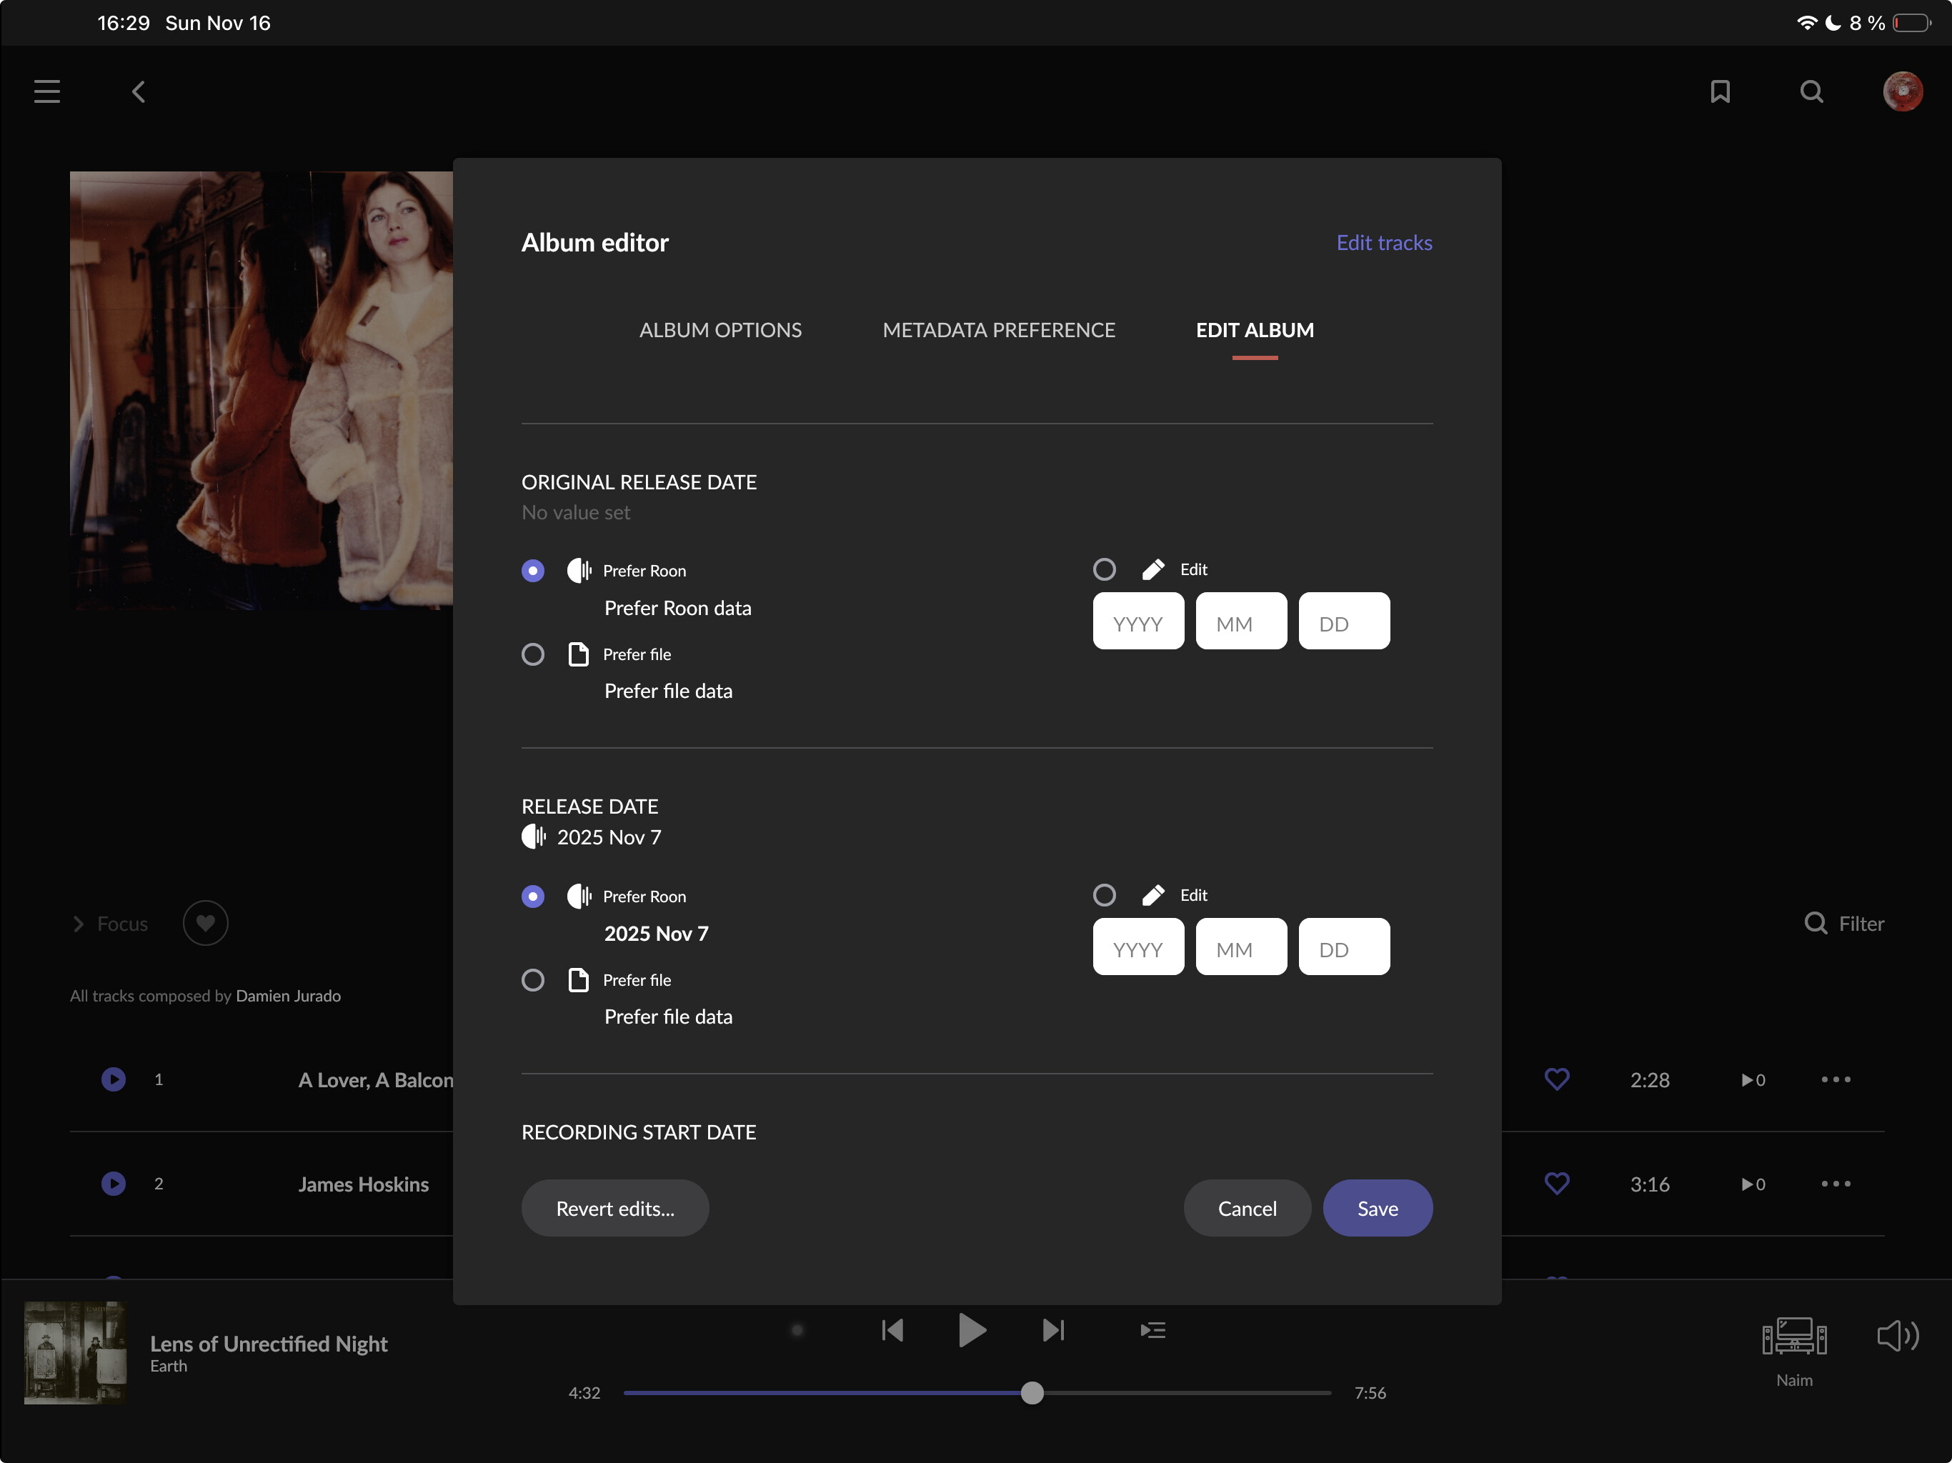Click the playback progress slider handle
The width and height of the screenshot is (1952, 1463).
[1032, 1393]
